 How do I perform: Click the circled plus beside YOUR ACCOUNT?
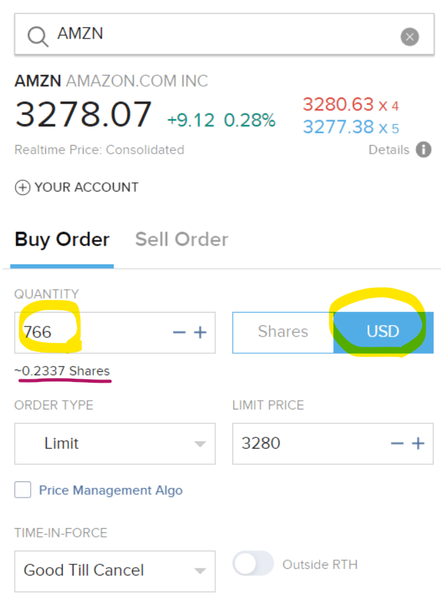coord(21,188)
